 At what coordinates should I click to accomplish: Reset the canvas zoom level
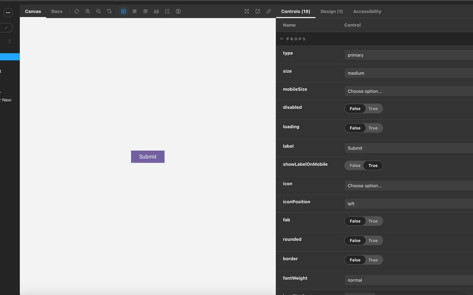(x=109, y=11)
